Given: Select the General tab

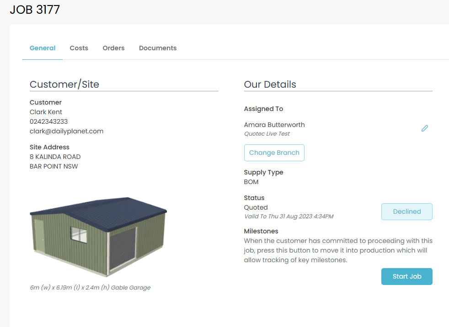Looking at the screenshot, I should point(43,48).
